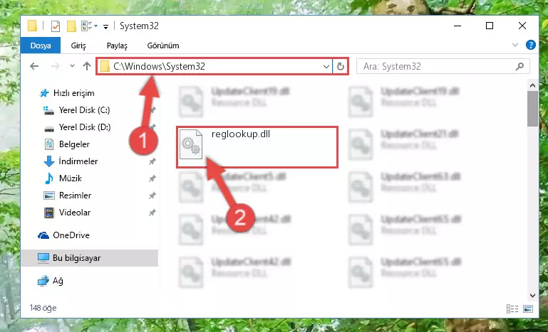Open Resimler in the sidebar
Screen dimensions: 548x332
[x=75, y=196]
